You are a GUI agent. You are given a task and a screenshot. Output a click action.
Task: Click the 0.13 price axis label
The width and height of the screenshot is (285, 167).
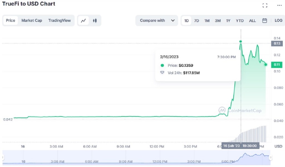click(277, 43)
